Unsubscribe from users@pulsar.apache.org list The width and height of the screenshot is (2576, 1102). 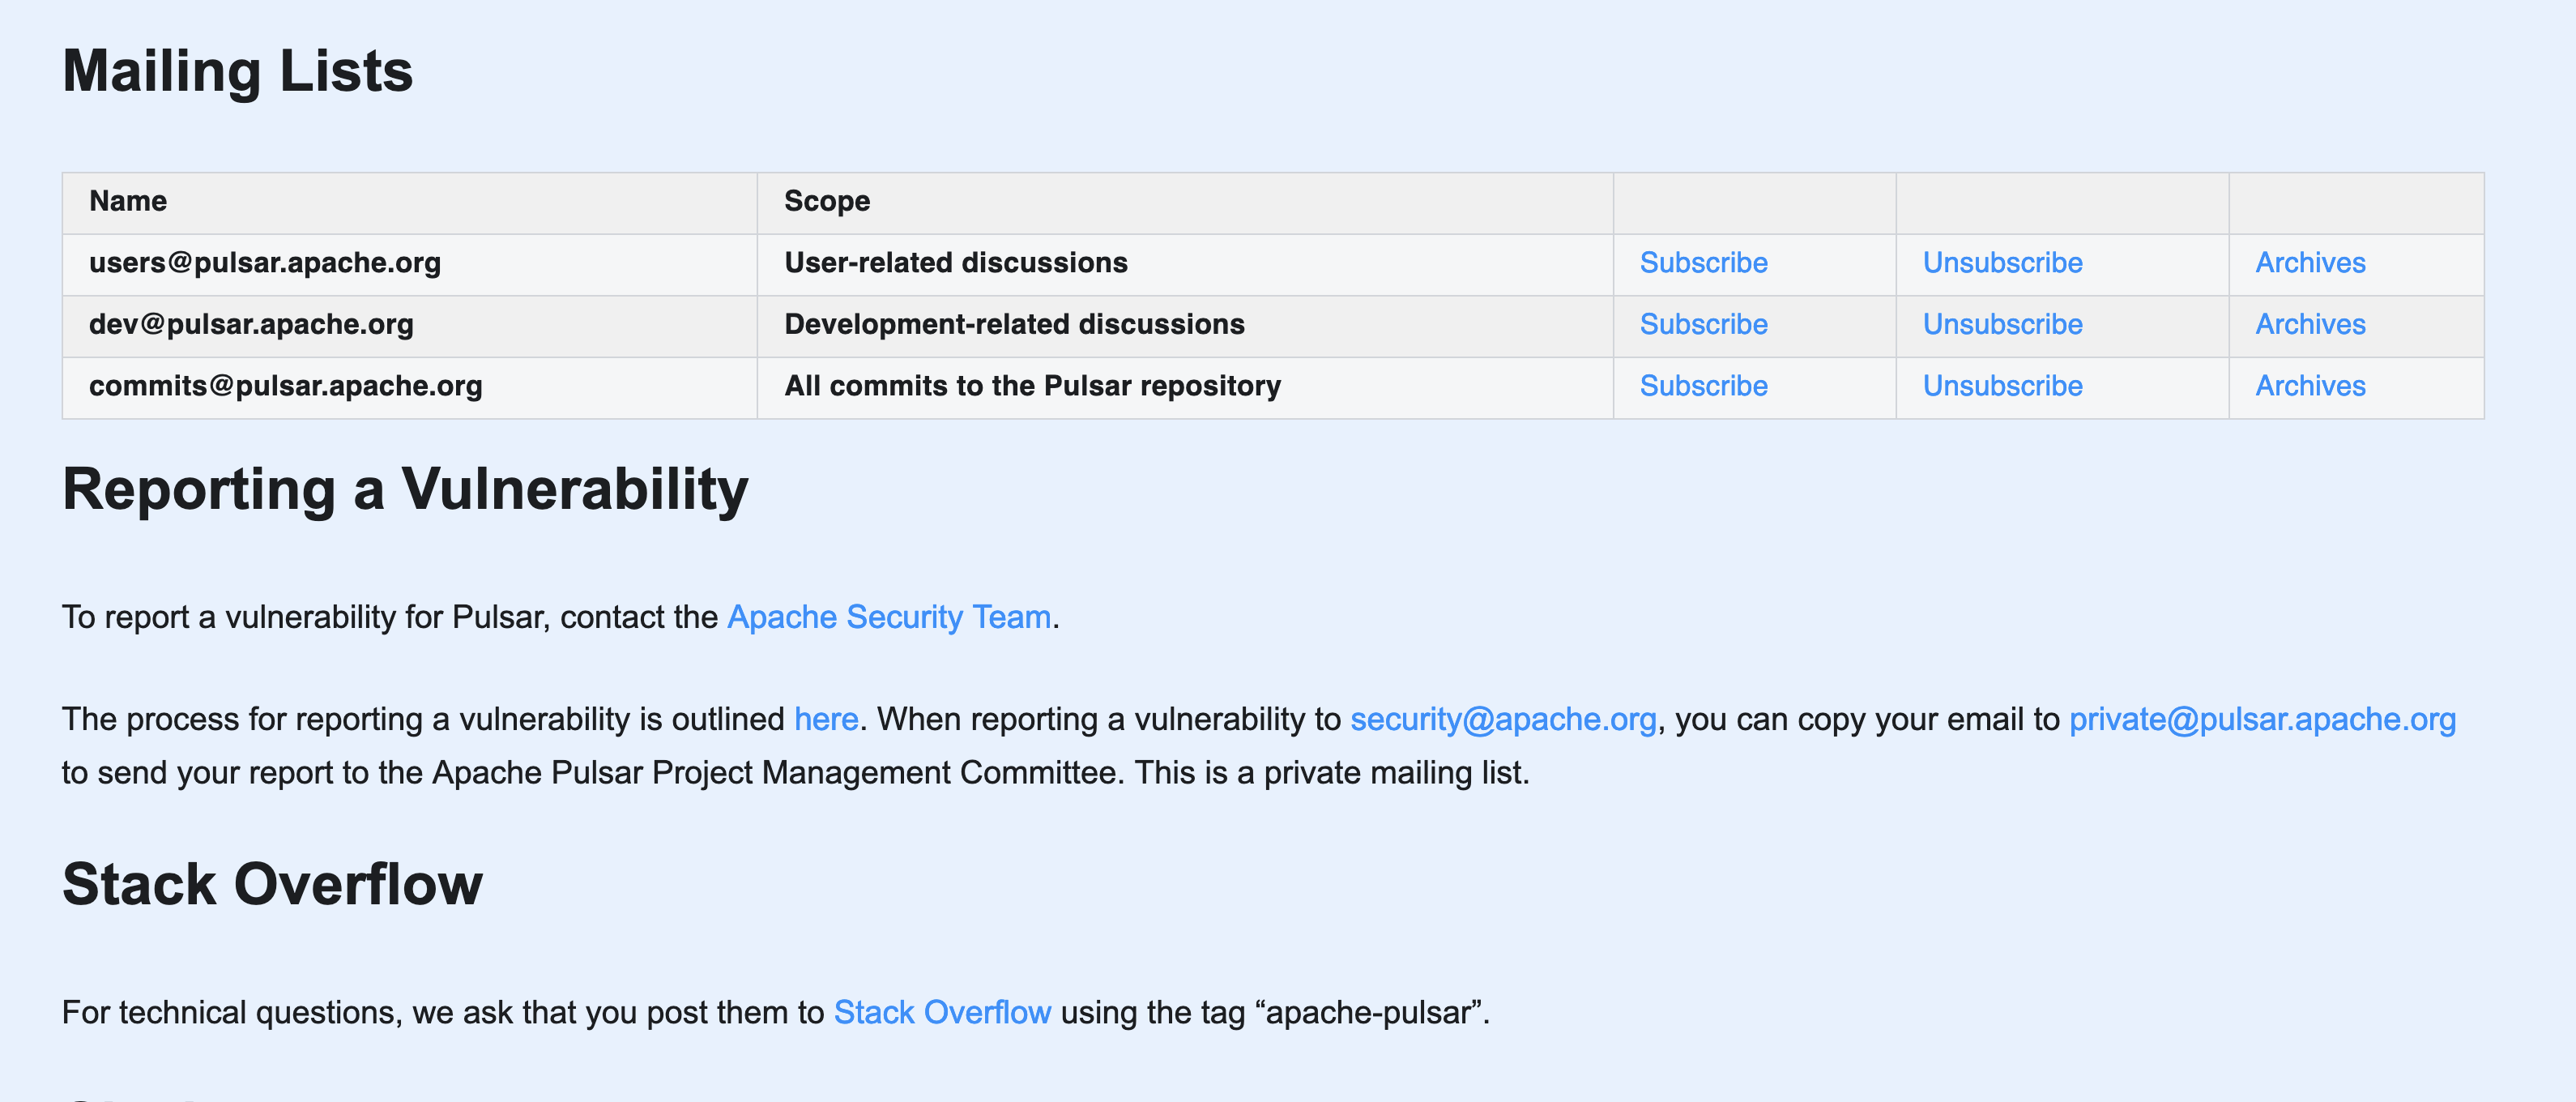pyautogui.click(x=2002, y=263)
